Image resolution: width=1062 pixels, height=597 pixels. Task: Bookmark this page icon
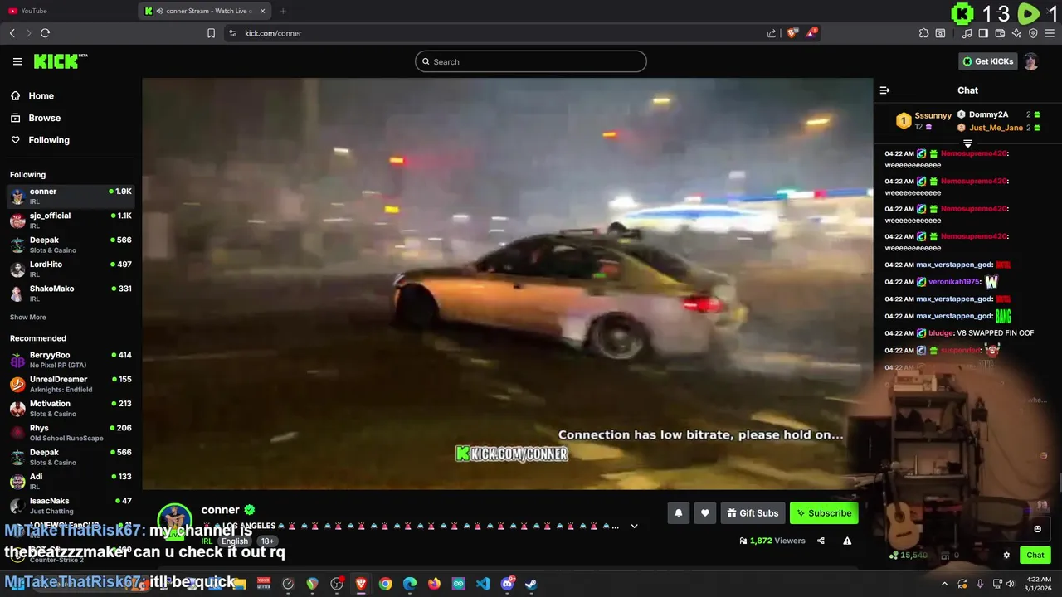pyautogui.click(x=211, y=33)
